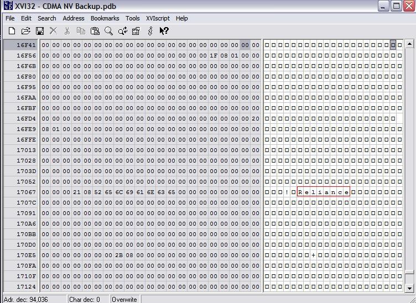Open the Options toolbar icon
Image resolution: width=416 pixels, height=303 pixels.
(136, 31)
